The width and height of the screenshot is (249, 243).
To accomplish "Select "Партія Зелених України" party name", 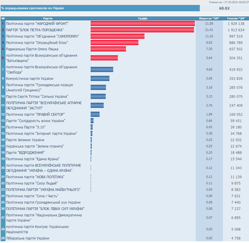I will click(25, 140).
